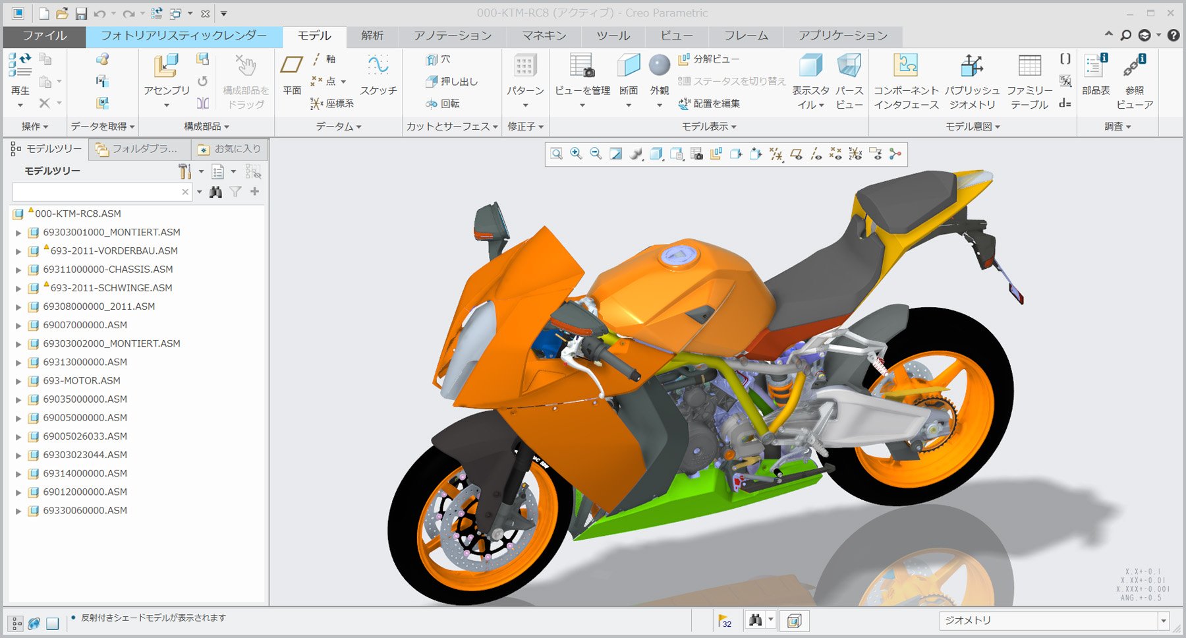The width and height of the screenshot is (1186, 638).
Task: Open the 参照ビューア (Reference Viewer)
Action: coord(1135,81)
